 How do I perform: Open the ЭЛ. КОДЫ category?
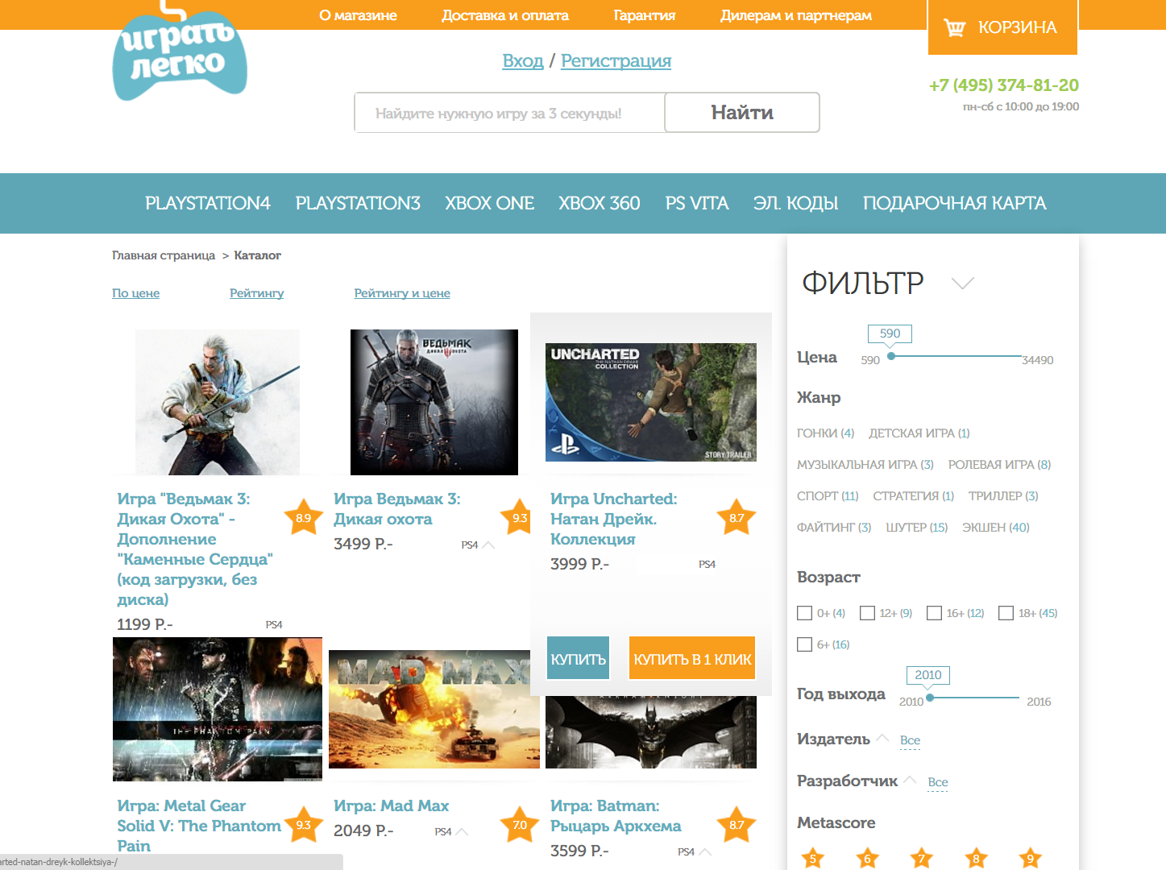[x=796, y=203]
